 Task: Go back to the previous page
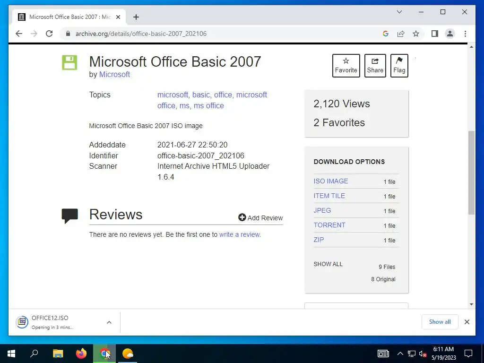coord(19,34)
